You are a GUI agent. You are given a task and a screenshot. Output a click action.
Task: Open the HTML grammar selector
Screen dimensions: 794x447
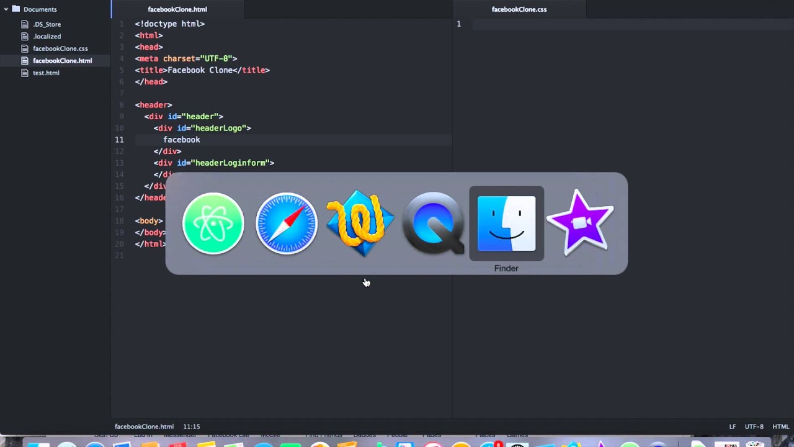[x=780, y=427]
